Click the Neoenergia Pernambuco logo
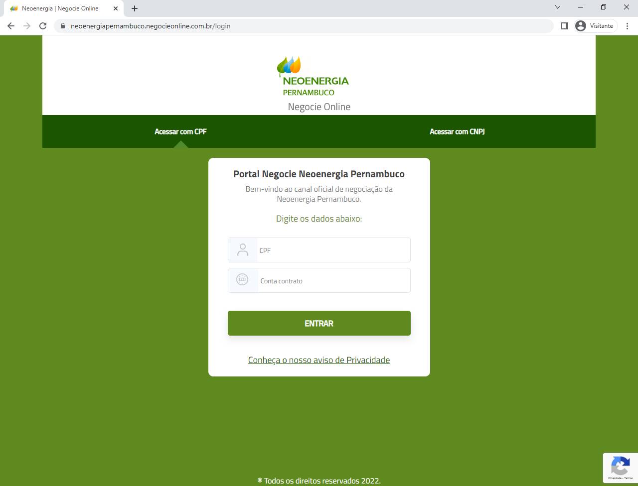638x486 pixels. pos(313,76)
